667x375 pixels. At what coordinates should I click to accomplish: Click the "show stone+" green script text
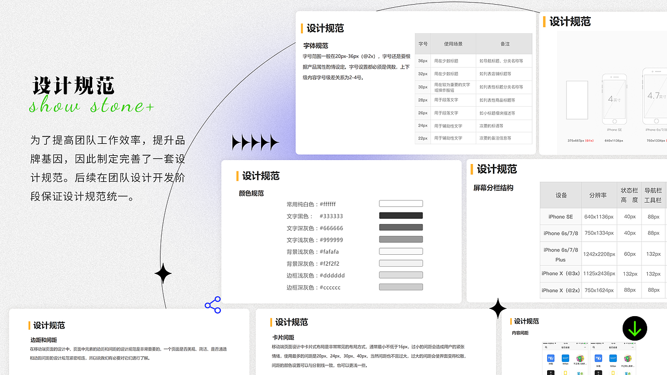[x=92, y=106]
